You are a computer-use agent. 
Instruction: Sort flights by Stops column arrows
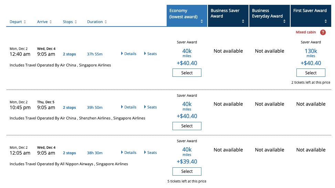pyautogui.click(x=76, y=22)
